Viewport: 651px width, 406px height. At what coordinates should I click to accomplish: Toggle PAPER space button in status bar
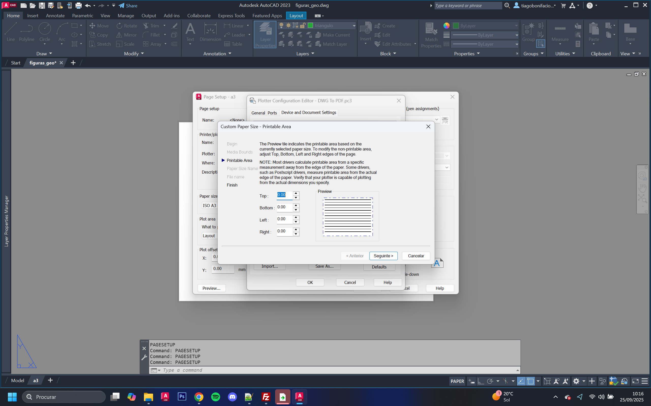tap(457, 381)
